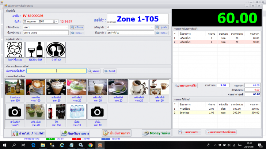Image resolution: width=266 pixels, height=149 pixels.
Task: Add Beerlaos product to the order
Action: [15, 91]
